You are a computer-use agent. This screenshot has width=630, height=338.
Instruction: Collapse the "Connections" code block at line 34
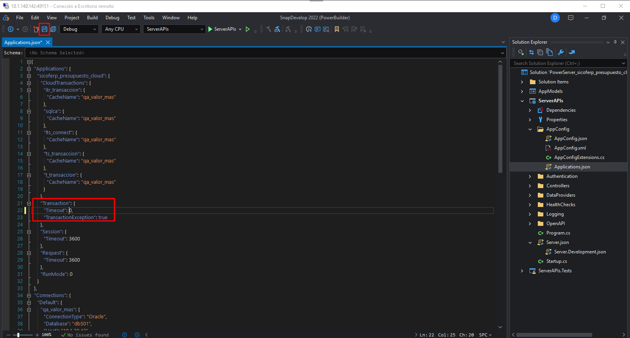pos(29,296)
